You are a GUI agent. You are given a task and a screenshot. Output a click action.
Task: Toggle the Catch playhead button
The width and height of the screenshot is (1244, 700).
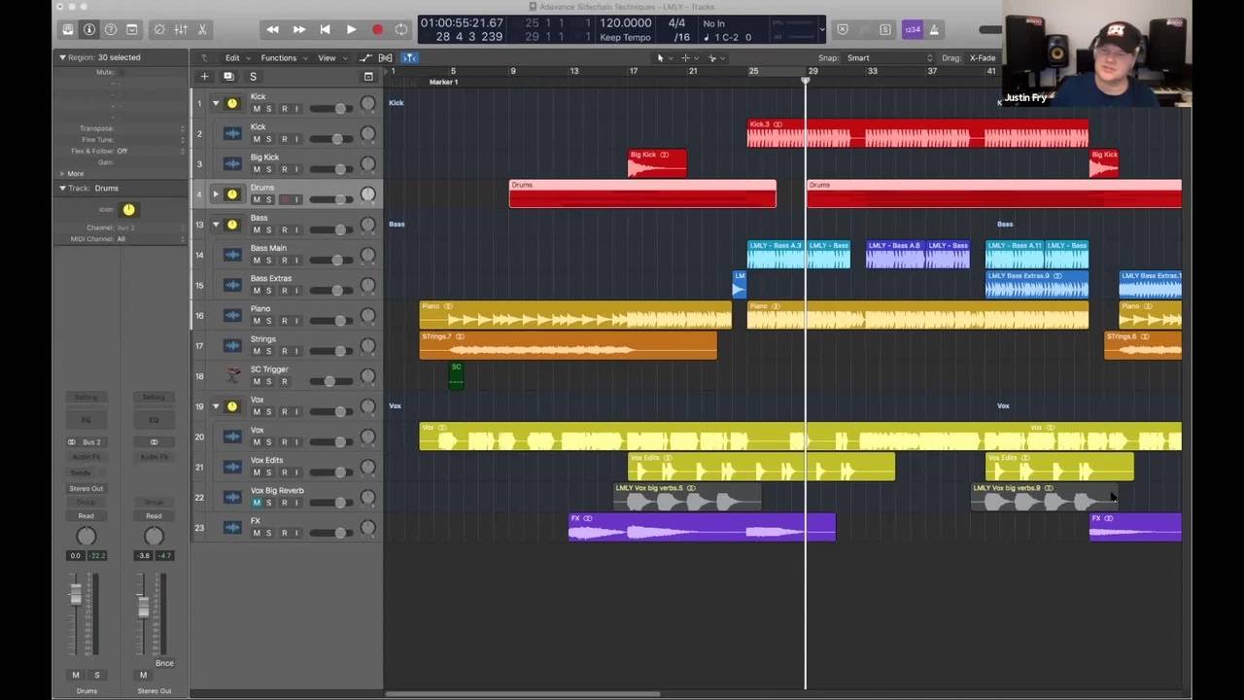tap(409, 58)
